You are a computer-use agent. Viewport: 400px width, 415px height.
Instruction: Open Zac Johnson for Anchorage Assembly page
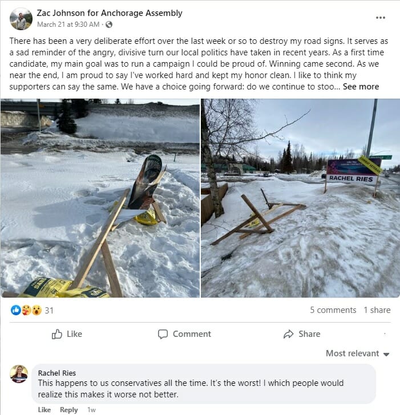coord(110,13)
